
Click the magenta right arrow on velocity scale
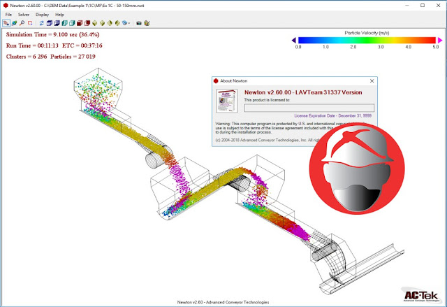pos(440,41)
